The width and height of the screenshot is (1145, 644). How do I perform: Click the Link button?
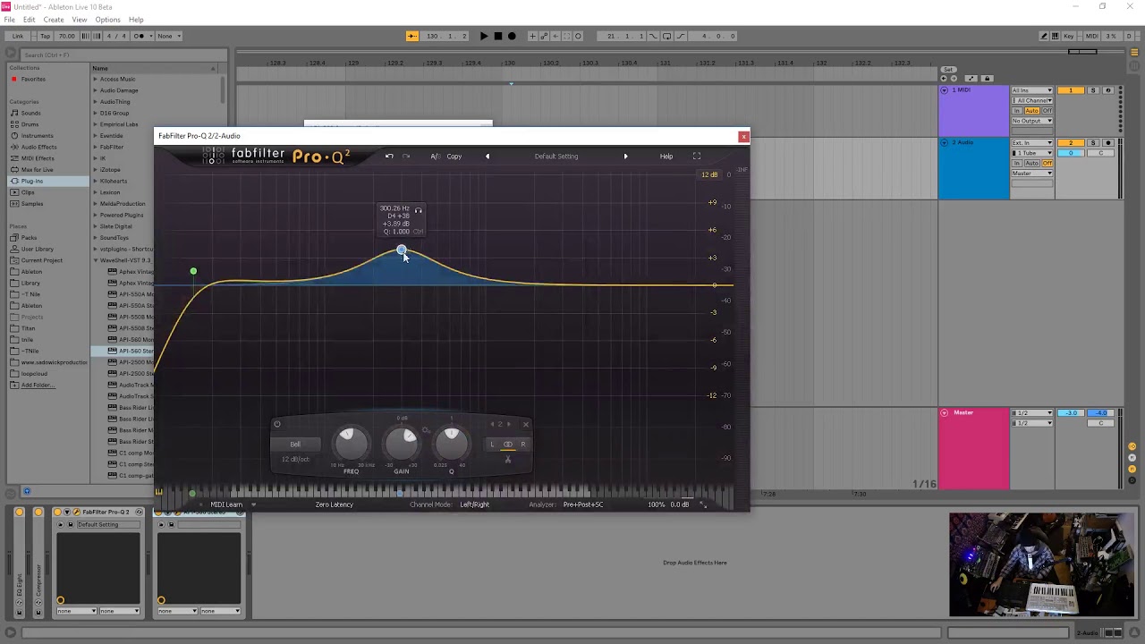point(18,36)
